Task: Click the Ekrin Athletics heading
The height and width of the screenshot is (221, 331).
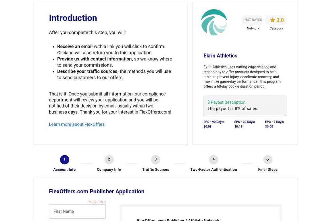Action: click(x=220, y=56)
